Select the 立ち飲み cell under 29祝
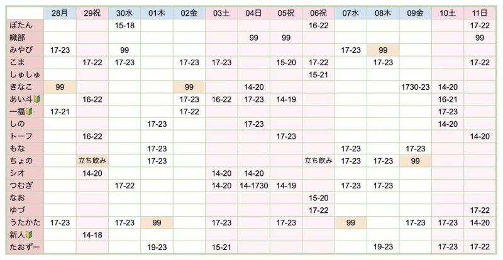This screenshot has height=260, width=503. pos(92,161)
